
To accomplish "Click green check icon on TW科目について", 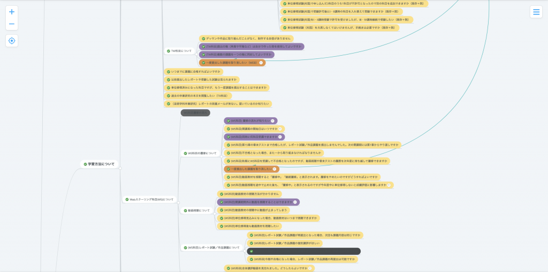I will coord(169,51).
